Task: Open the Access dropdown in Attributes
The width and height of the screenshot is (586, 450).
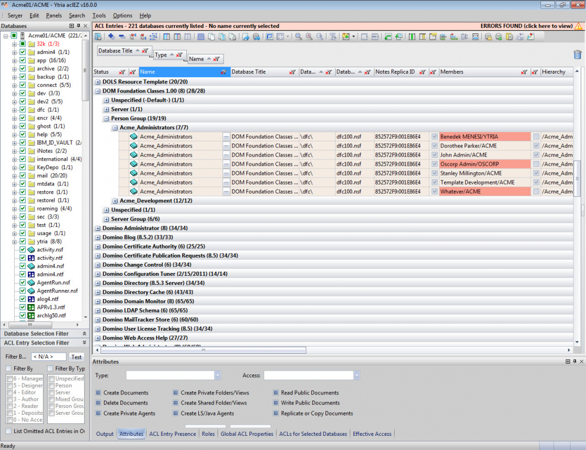Action: [357, 375]
